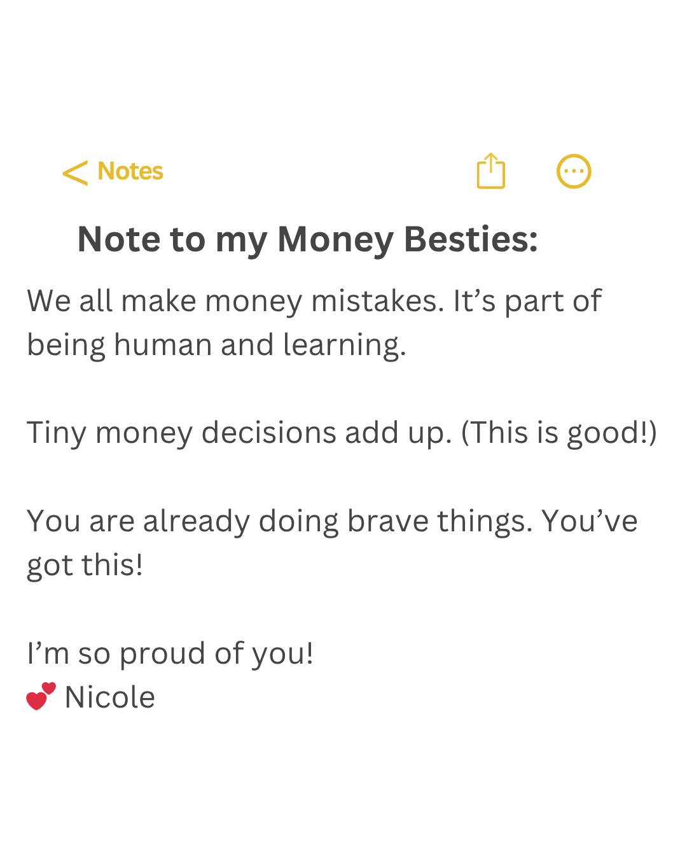The width and height of the screenshot is (687, 859).
Task: Click the word "mistakes" in first paragraph
Action: coord(377,301)
